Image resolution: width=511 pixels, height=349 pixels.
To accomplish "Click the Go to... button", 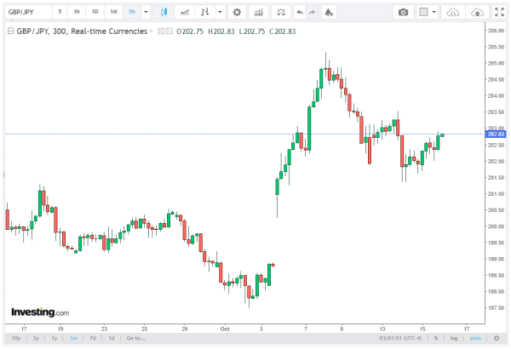I will 135,338.
